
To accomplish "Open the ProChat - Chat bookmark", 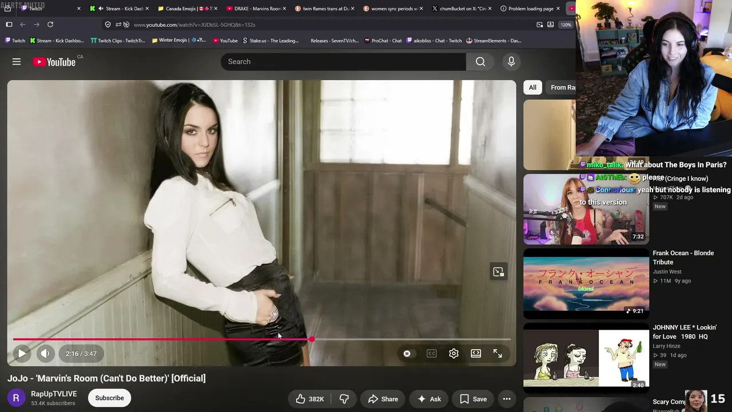I will [x=383, y=41].
